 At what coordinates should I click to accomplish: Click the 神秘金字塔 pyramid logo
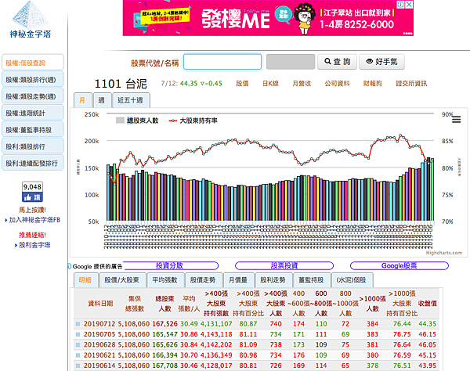(x=31, y=20)
